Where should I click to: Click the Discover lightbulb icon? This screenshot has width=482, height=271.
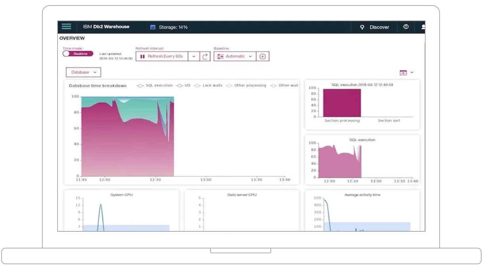click(x=361, y=27)
